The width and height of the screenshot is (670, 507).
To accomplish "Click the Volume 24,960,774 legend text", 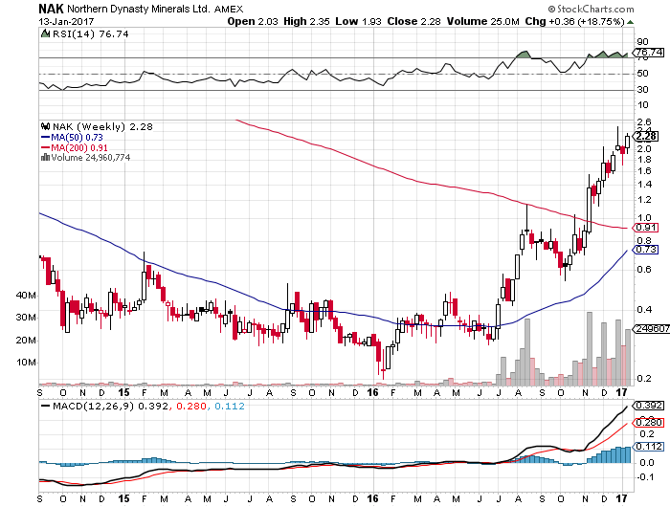I will [x=91, y=158].
